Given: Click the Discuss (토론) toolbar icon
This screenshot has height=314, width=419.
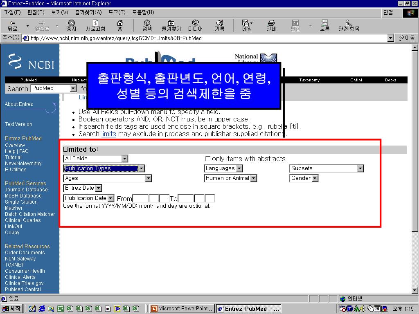Looking at the screenshot, I should click(x=324, y=26).
